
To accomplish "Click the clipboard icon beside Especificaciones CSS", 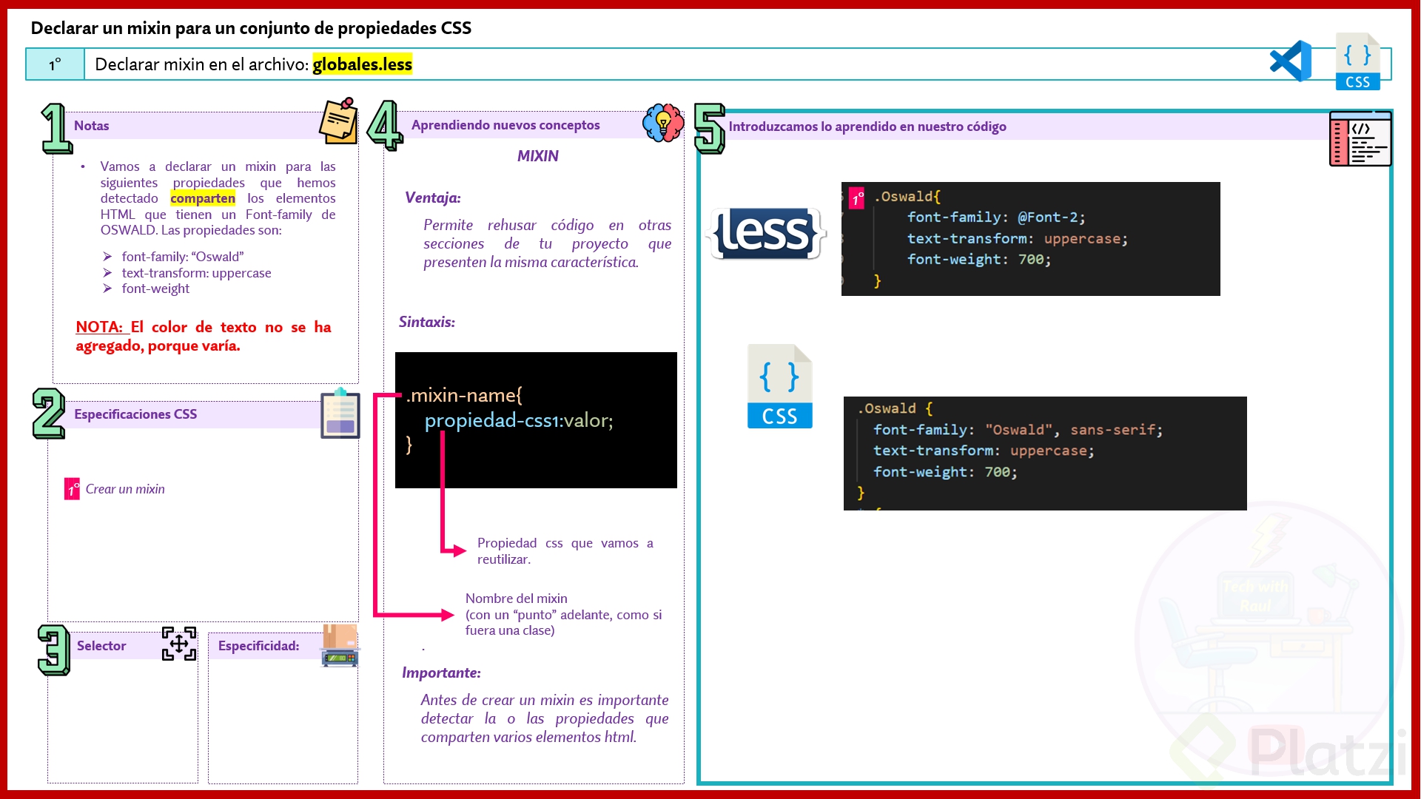I will click(x=340, y=414).
